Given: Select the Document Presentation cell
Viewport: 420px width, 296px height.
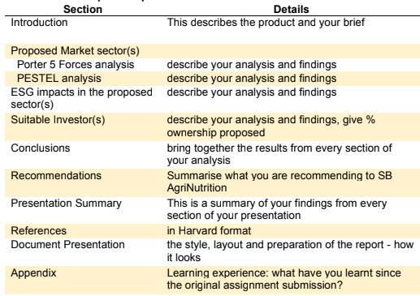Looking at the screenshot, I should point(67,244).
